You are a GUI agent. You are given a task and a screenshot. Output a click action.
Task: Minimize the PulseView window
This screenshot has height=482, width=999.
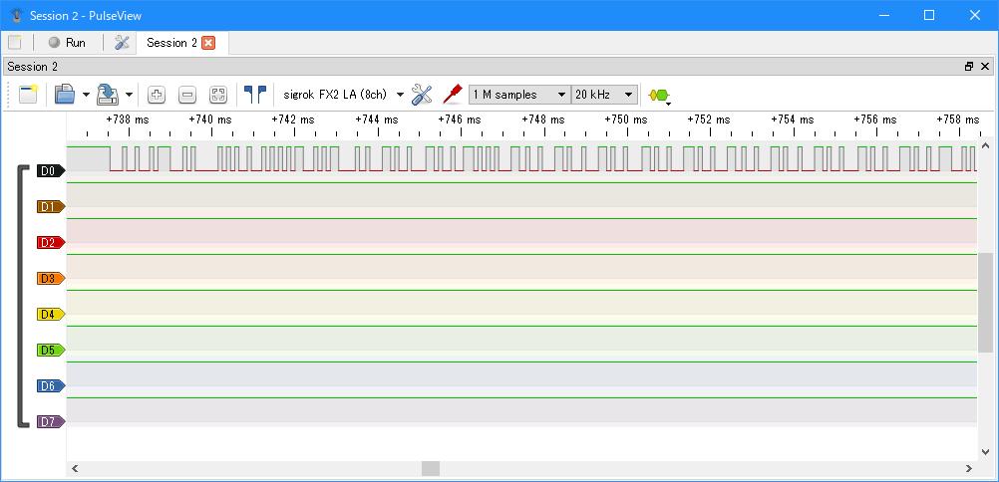[x=883, y=15]
